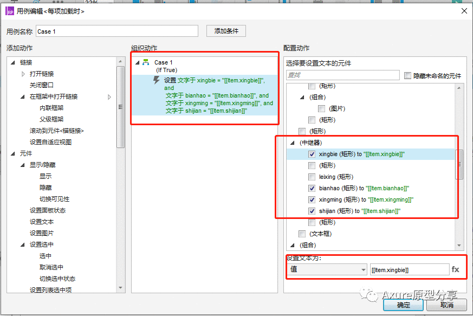Click the arrow beside 在框架中打开链接
Screen dimensions: 473x316
pyautogui.click(x=109, y=97)
